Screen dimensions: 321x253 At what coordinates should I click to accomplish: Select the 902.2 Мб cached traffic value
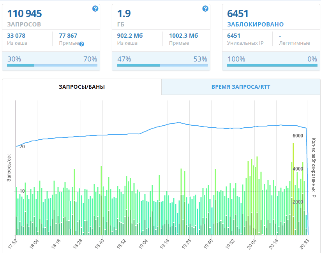click(129, 35)
